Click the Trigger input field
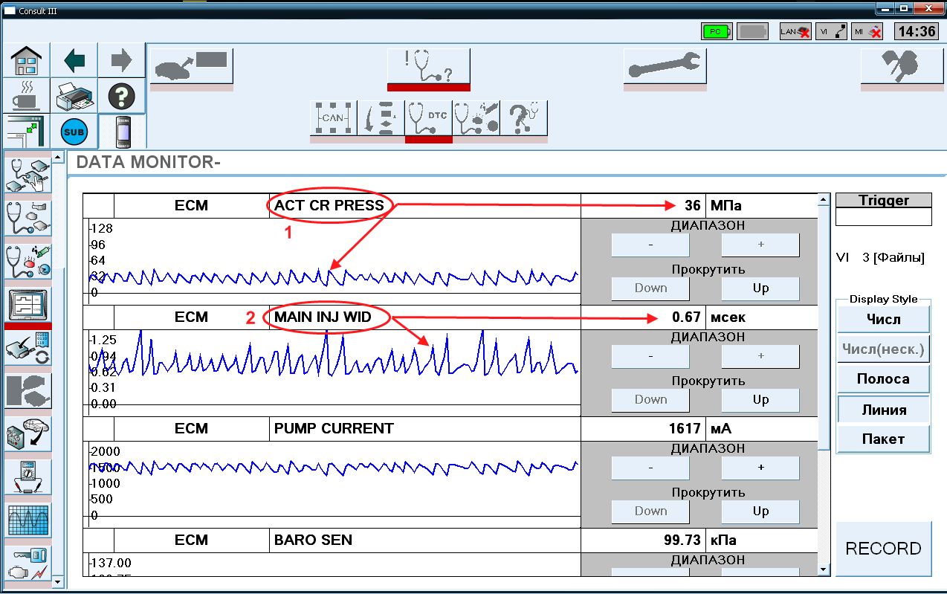Viewport: 947px width, 594px height. (x=884, y=216)
